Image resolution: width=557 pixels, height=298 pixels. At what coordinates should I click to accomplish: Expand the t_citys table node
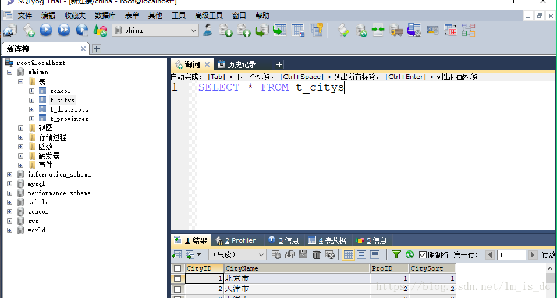point(31,100)
